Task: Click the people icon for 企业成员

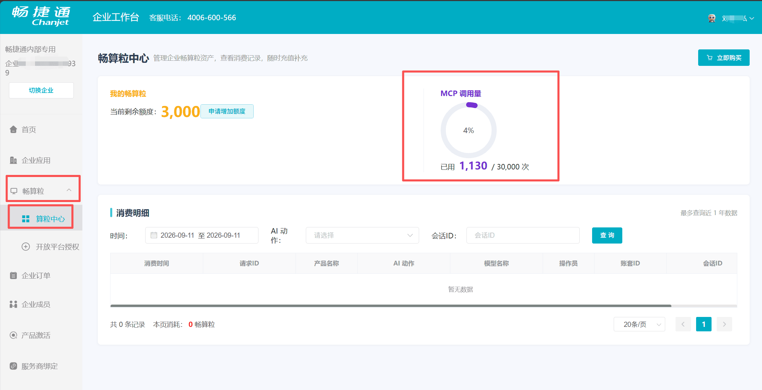Action: (13, 304)
